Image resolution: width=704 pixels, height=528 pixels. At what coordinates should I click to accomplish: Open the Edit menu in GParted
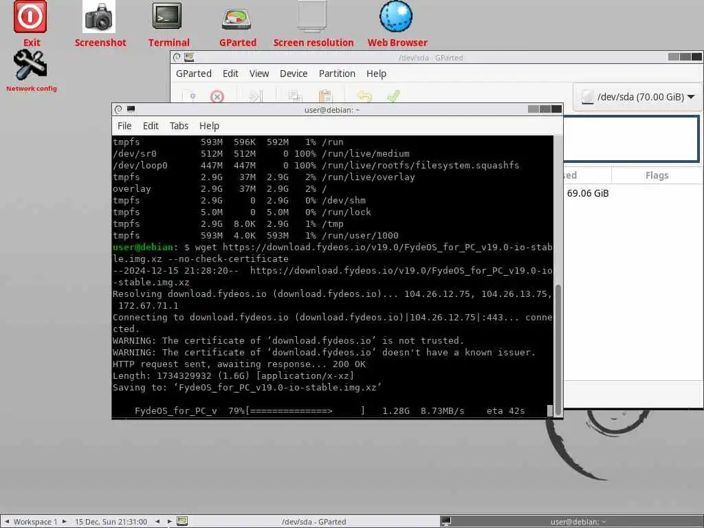point(230,74)
